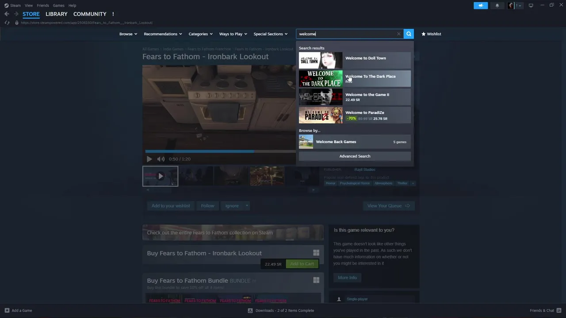Navigate forward with the right arrow
The image size is (566, 318).
[x=16, y=14]
